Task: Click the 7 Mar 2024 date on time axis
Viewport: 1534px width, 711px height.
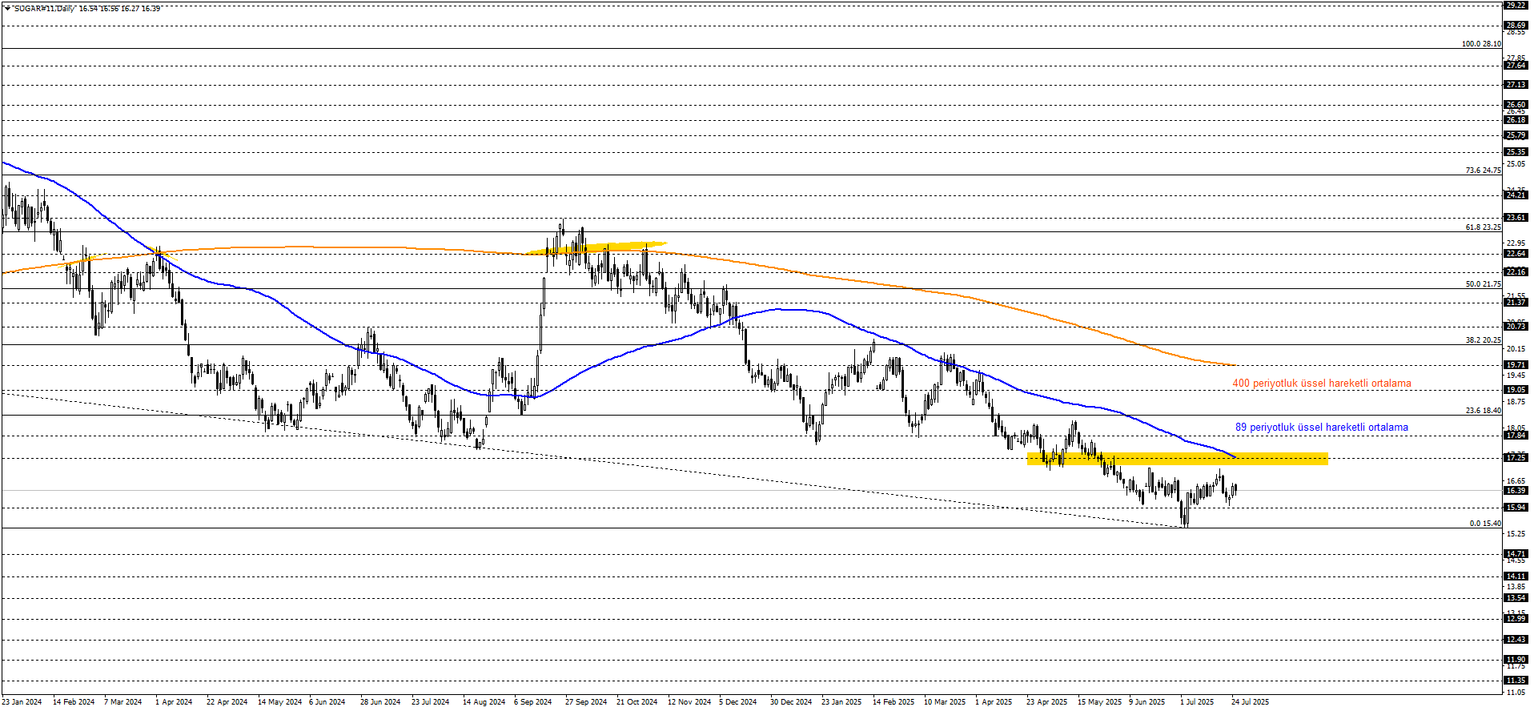Action: (x=123, y=702)
